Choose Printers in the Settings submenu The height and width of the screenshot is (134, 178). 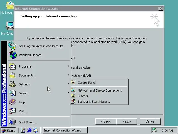tap(99, 96)
